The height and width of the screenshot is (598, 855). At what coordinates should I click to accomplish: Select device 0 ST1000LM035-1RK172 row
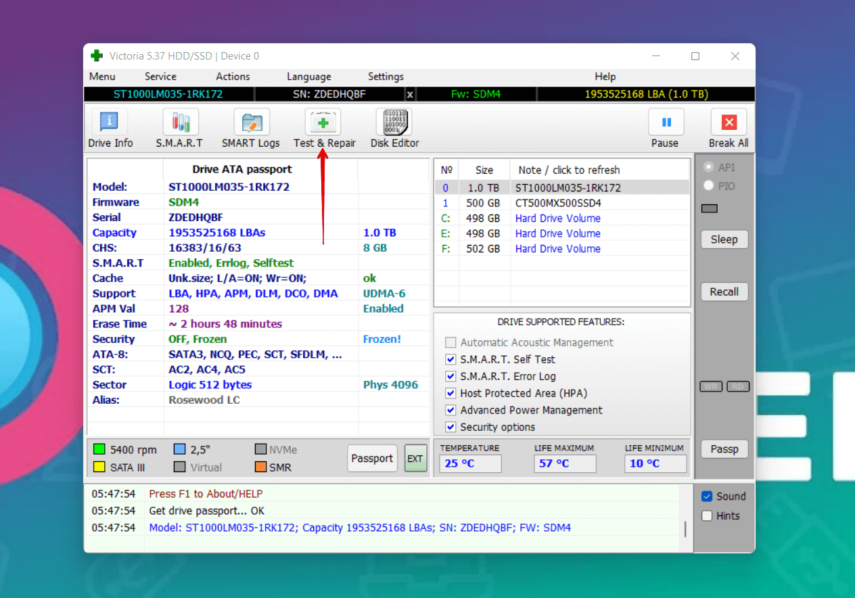562,188
